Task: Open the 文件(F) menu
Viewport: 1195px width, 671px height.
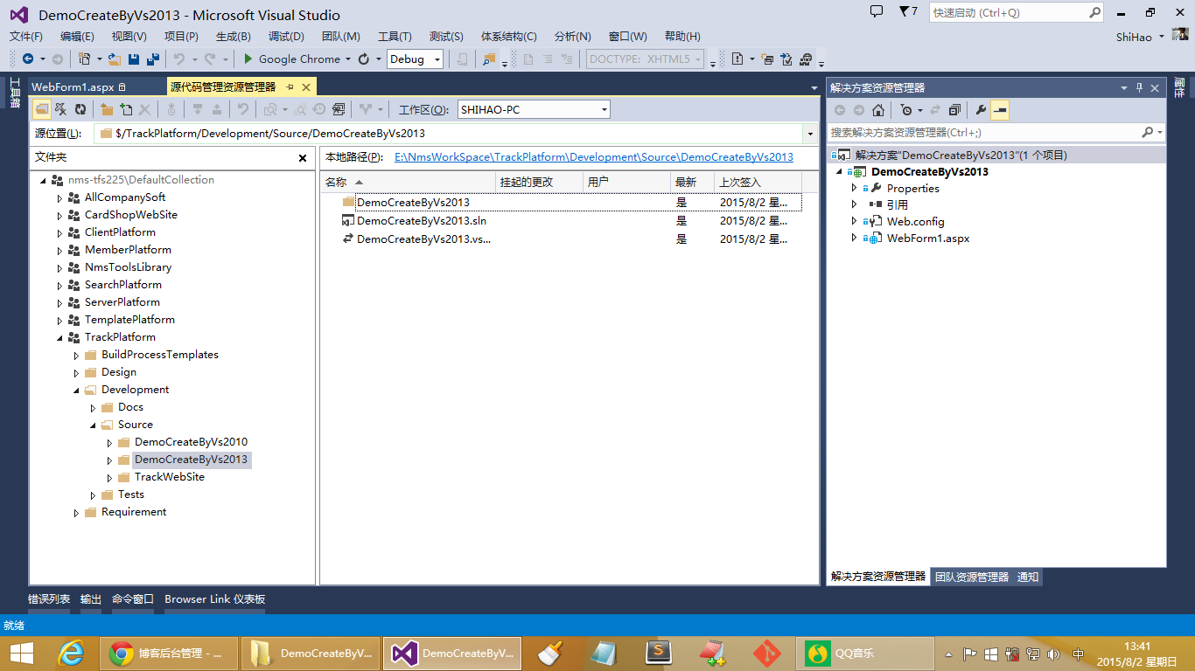Action: coord(26,36)
